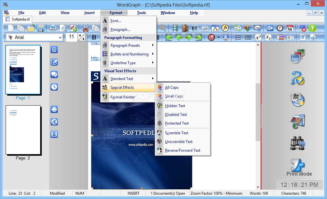This screenshot has height=199, width=327.
Task: Open the Insert menu
Action: (89, 13)
